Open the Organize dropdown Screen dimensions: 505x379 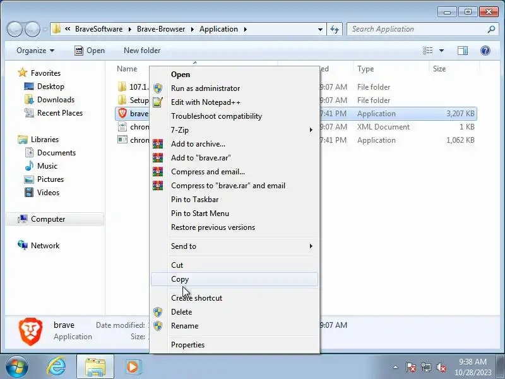click(35, 51)
